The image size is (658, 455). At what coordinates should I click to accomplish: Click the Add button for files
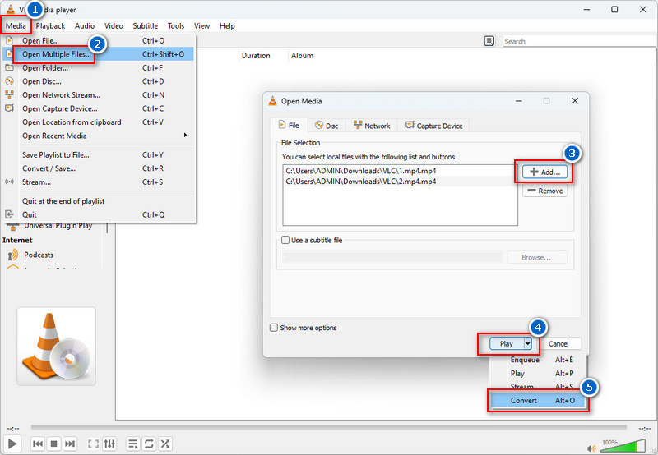(x=544, y=172)
